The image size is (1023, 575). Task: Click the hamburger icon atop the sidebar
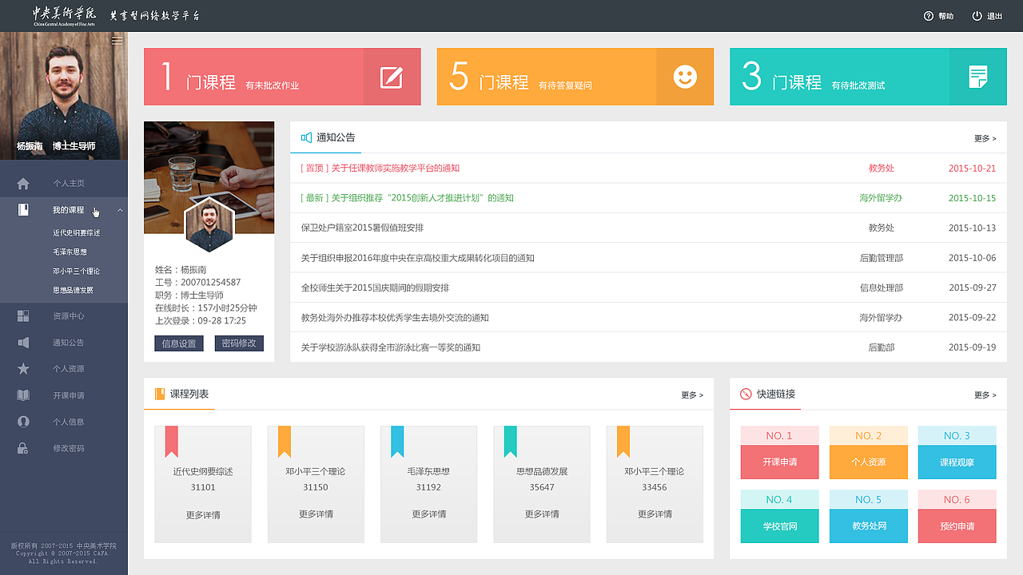point(117,40)
